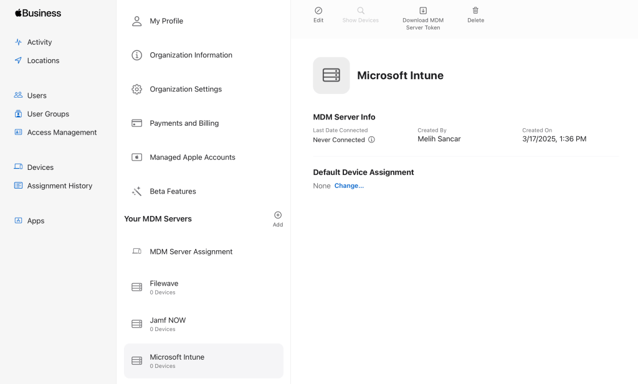
Task: Download the MDM Server Token
Action: click(x=423, y=11)
